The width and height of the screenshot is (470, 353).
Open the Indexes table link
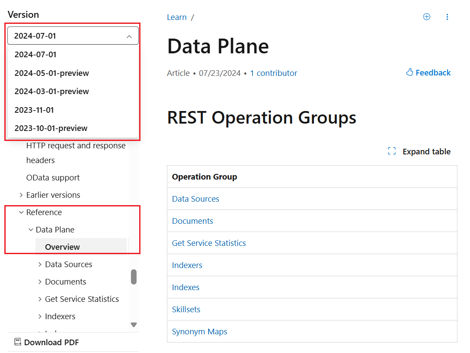[186, 288]
